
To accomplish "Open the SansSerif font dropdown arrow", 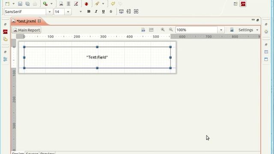I will point(50,12).
